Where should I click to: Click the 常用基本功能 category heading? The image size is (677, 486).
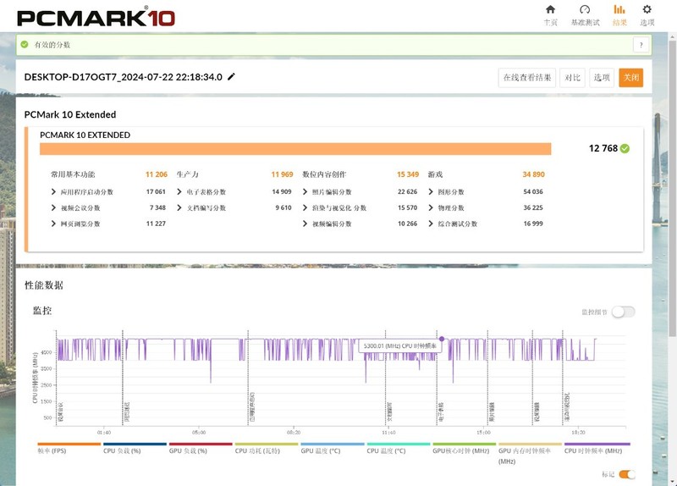tap(73, 174)
